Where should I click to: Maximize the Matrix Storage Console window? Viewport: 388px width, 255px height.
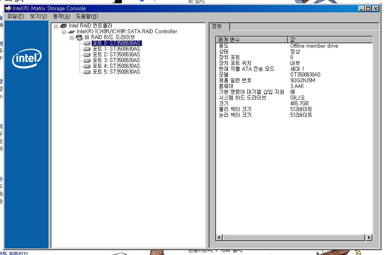point(368,9)
